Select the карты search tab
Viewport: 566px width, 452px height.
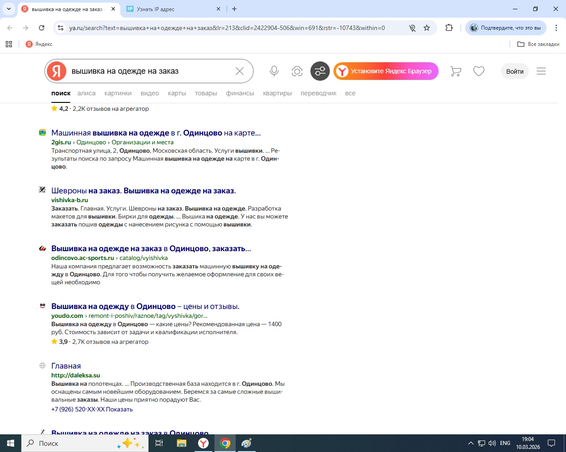tap(177, 93)
